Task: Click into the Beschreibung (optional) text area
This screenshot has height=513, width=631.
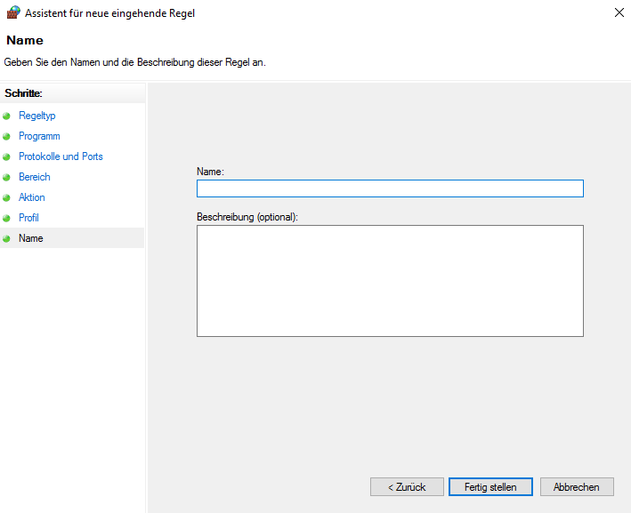Action: tap(390, 281)
